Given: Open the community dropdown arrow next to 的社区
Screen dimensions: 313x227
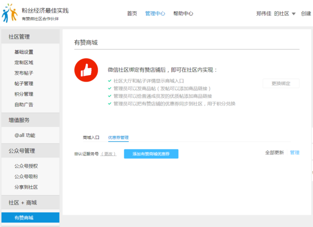Looking at the screenshot, I should click(x=293, y=14).
